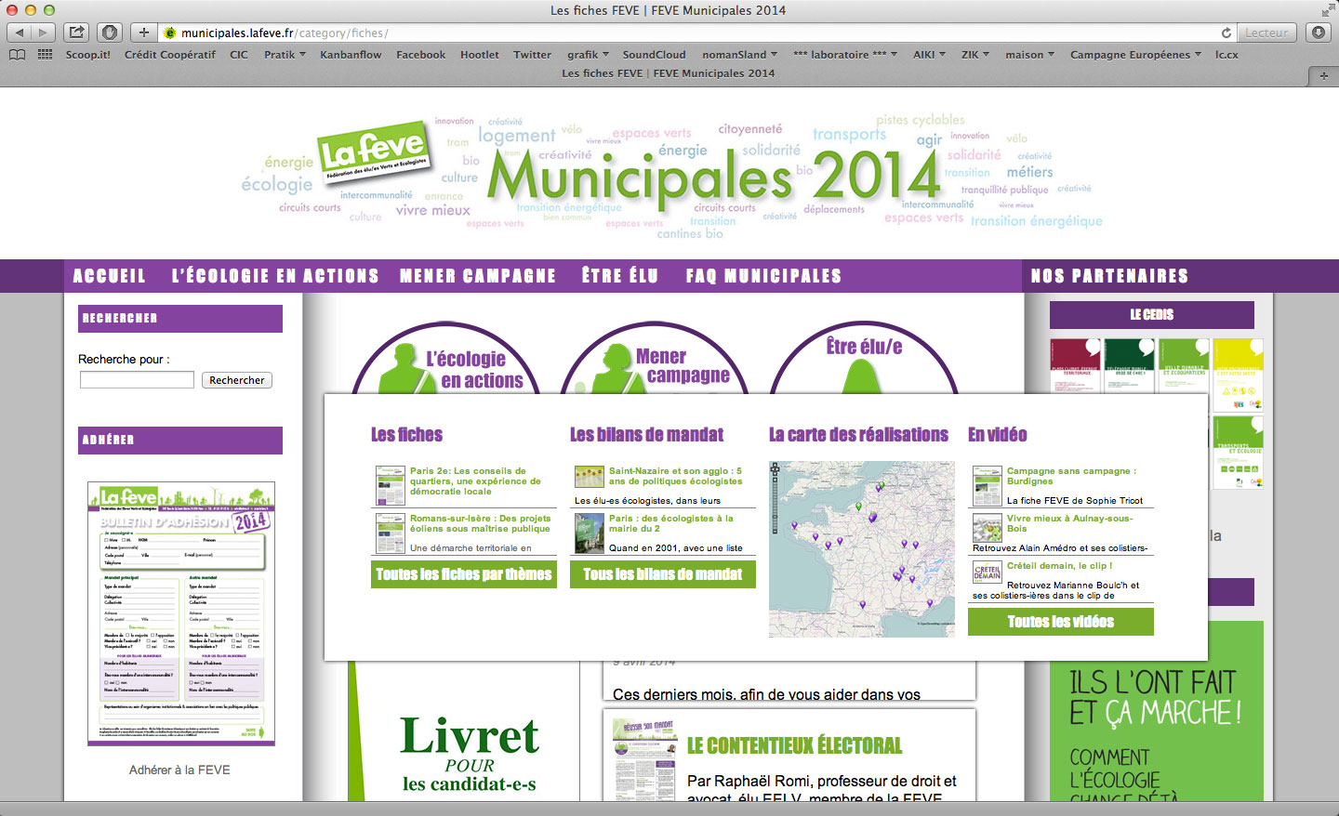The height and width of the screenshot is (816, 1339).
Task: Open LE CONTENTIEUX ÉLECTORAL article title
Action: coord(795,745)
